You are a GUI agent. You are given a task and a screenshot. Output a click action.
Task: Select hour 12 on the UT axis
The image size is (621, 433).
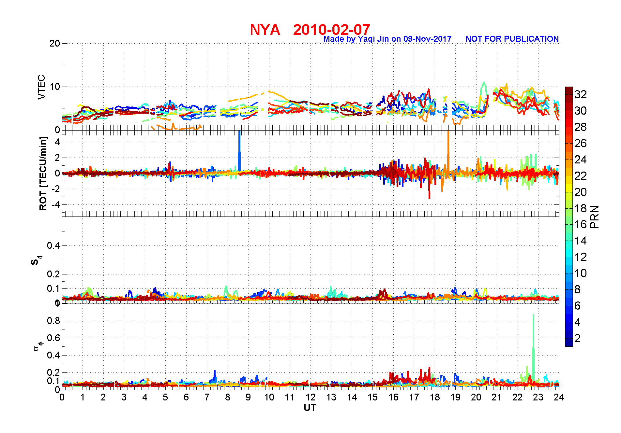click(x=310, y=397)
